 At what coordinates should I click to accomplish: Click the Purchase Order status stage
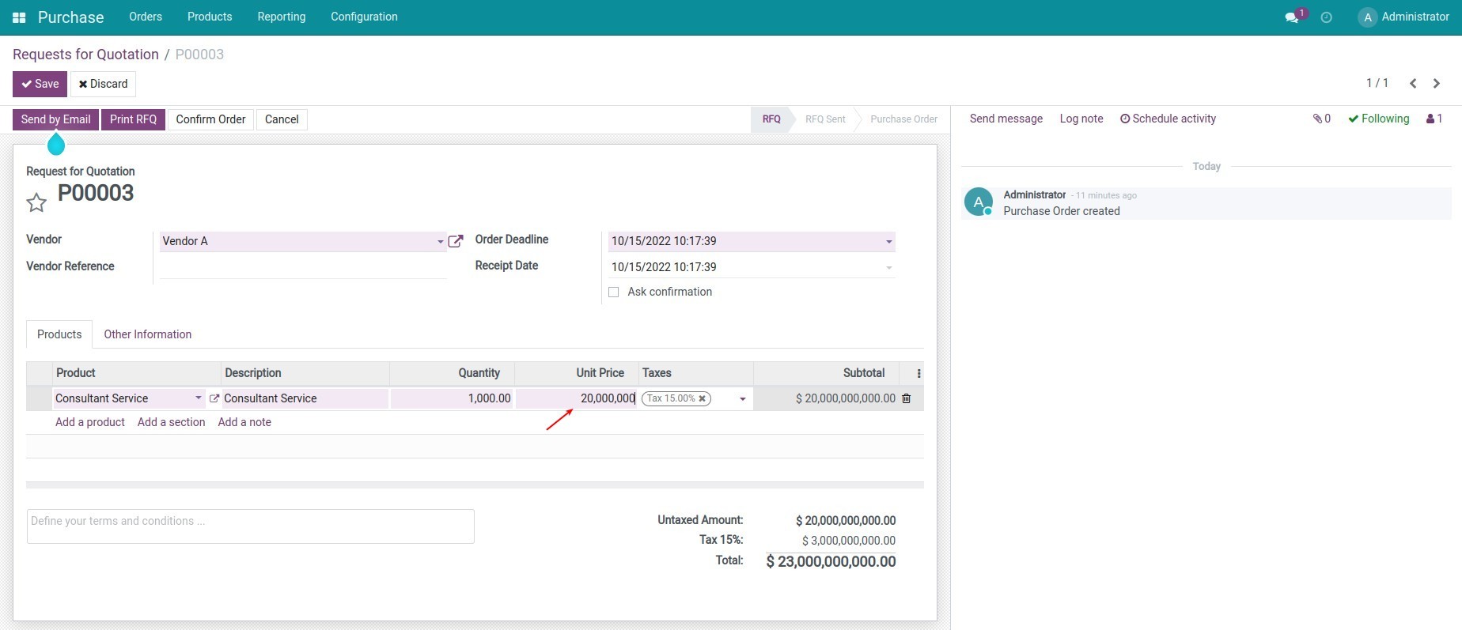pos(903,119)
